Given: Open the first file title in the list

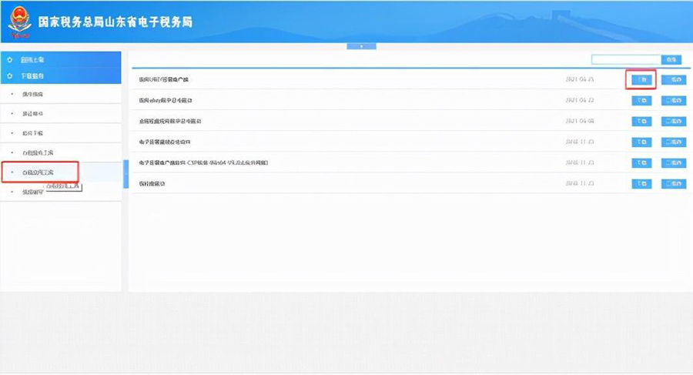Looking at the screenshot, I should coord(163,79).
